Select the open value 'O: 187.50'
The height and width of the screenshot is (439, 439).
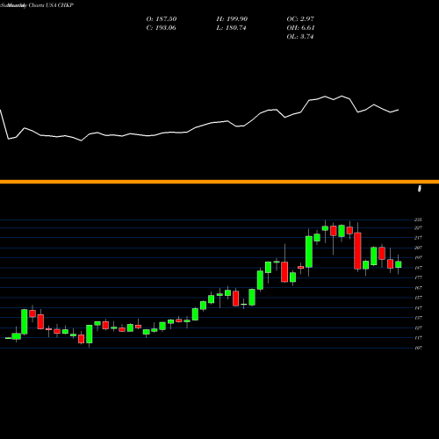pos(162,19)
